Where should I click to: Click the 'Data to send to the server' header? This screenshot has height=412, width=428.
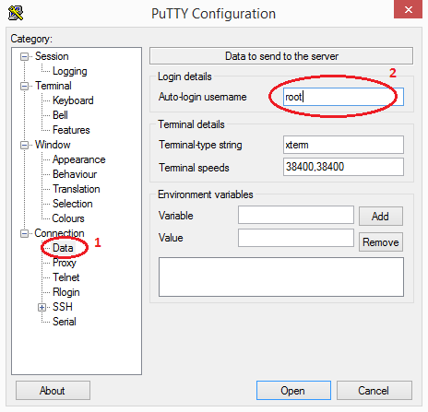point(281,56)
